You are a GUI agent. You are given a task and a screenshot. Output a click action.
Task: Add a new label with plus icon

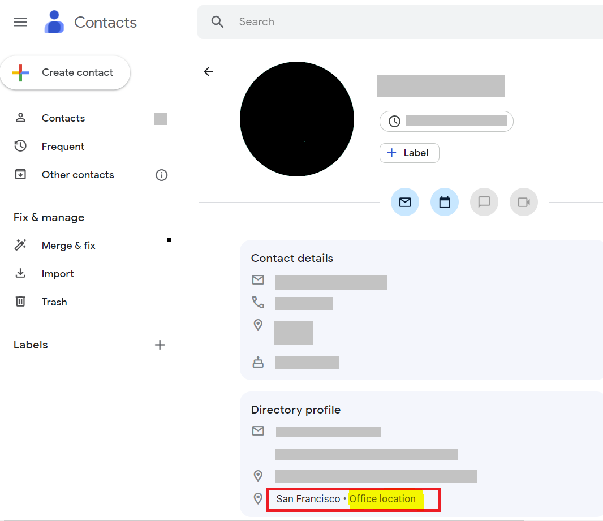tap(160, 345)
